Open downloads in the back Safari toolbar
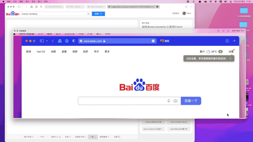Viewport: 253px width, 142px height. click(x=186, y=7)
